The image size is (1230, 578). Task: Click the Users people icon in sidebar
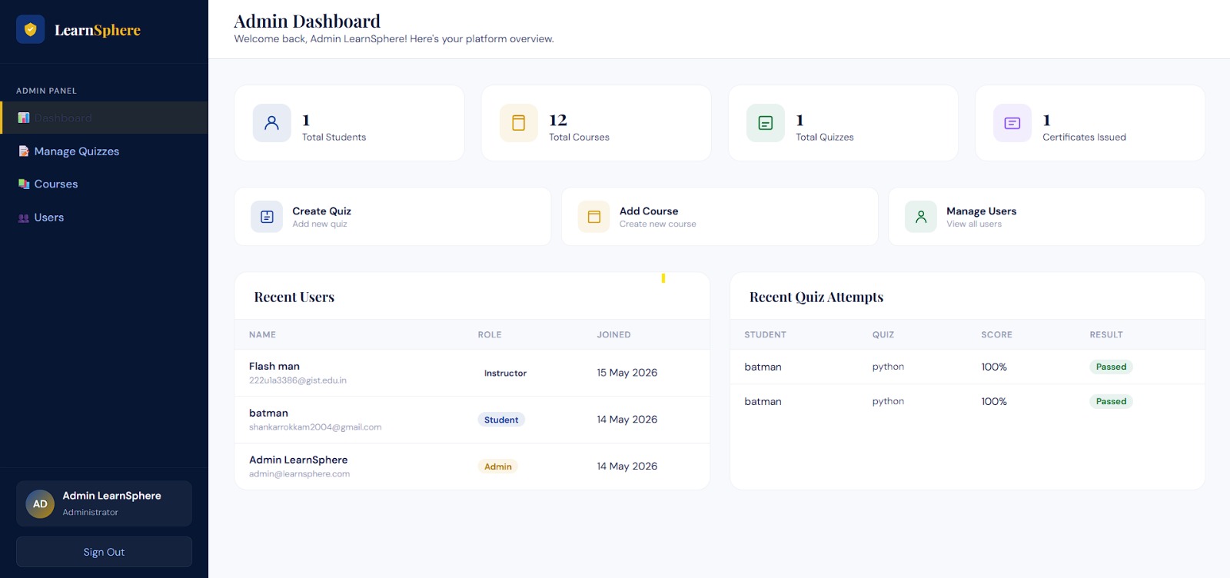coord(24,218)
